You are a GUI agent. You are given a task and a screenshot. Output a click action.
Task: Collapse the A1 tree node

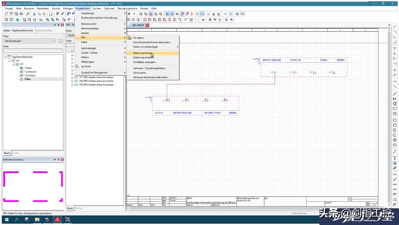click(9, 61)
